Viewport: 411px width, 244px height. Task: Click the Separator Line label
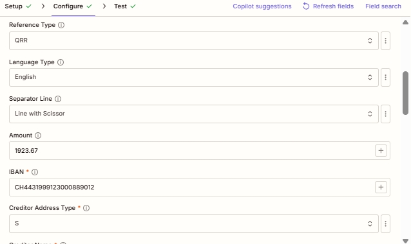tap(31, 99)
